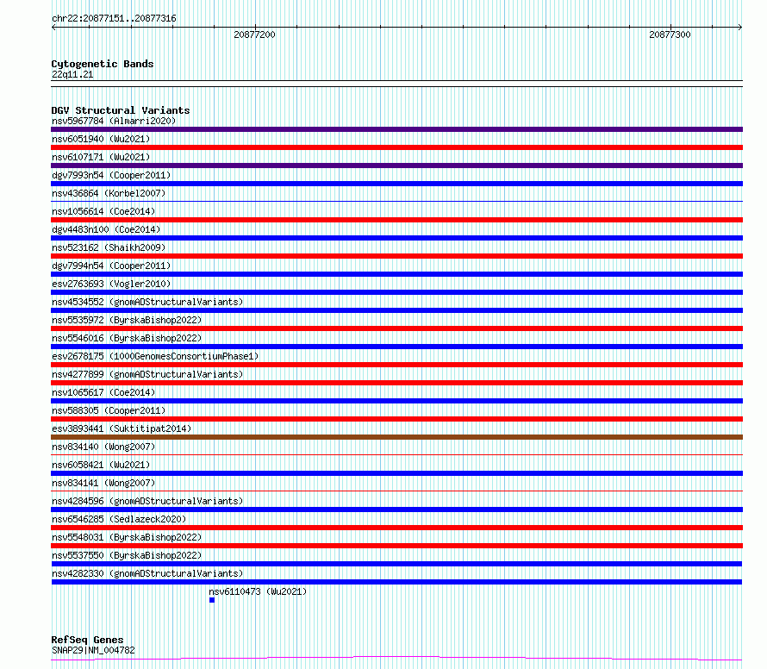Click the purple bar under nsv5967784
Image resolution: width=767 pixels, height=669 pixels.
[x=396, y=129]
